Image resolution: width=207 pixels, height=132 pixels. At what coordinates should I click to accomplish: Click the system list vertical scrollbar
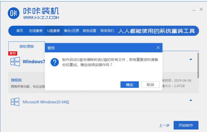(x=198, y=65)
